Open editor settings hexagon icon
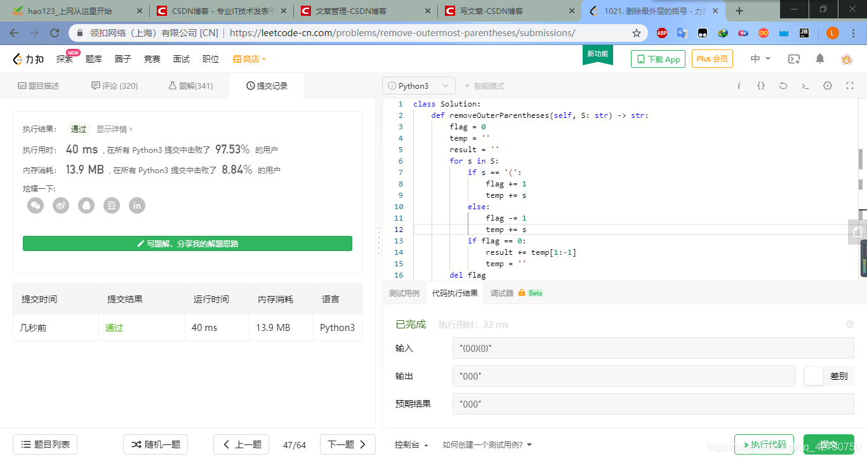The height and width of the screenshot is (459, 867). pyautogui.click(x=828, y=86)
